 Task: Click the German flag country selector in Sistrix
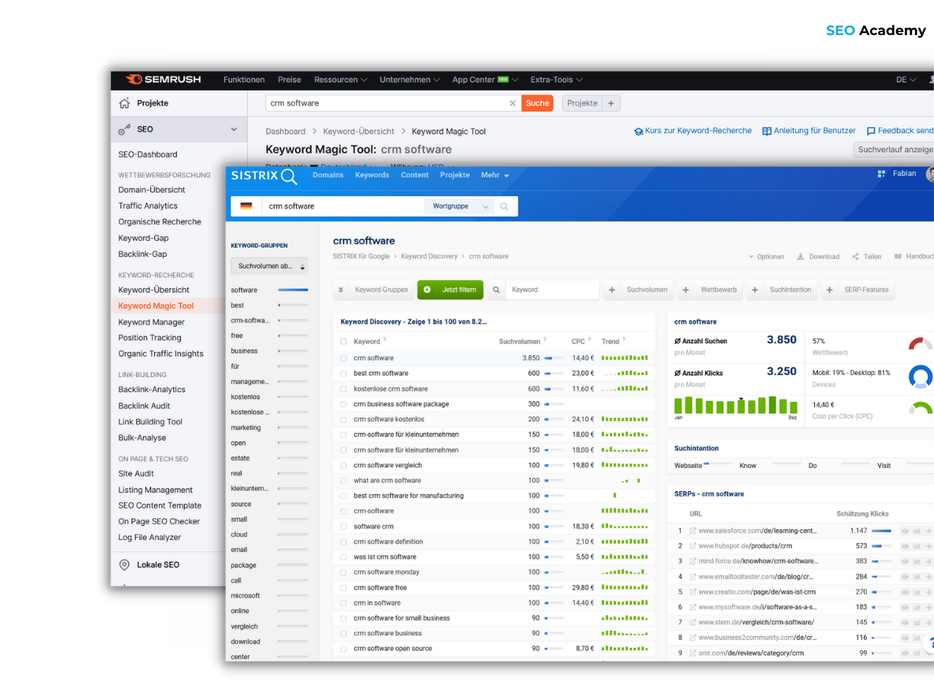246,206
